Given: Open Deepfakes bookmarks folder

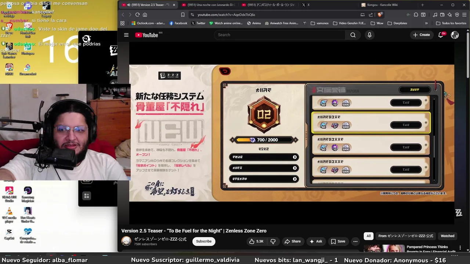Looking at the screenshot, I should click(x=397, y=23).
